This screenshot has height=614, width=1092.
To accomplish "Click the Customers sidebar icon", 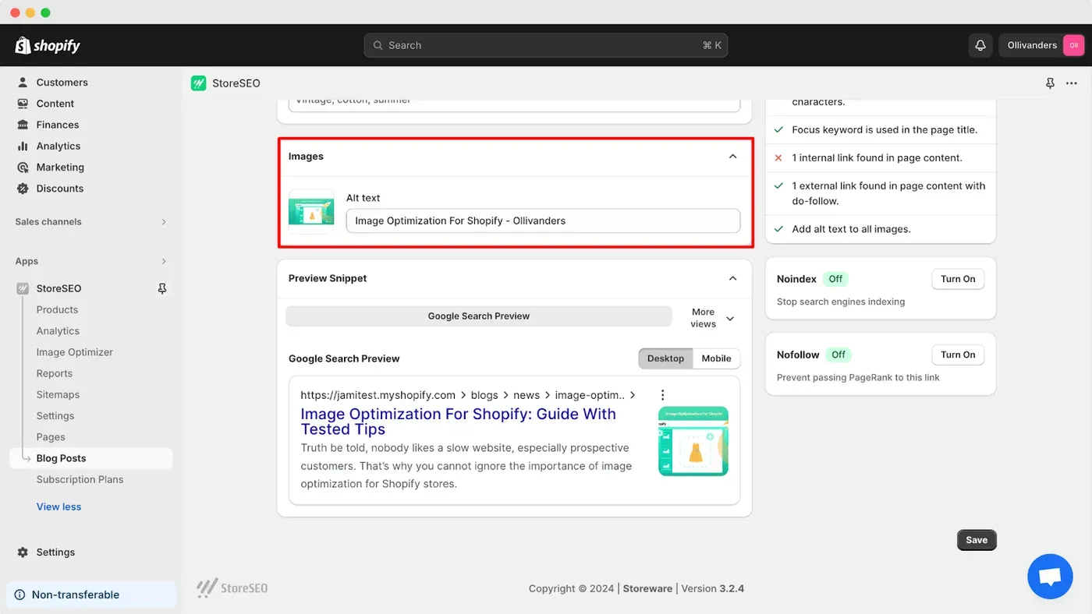I will pos(23,82).
